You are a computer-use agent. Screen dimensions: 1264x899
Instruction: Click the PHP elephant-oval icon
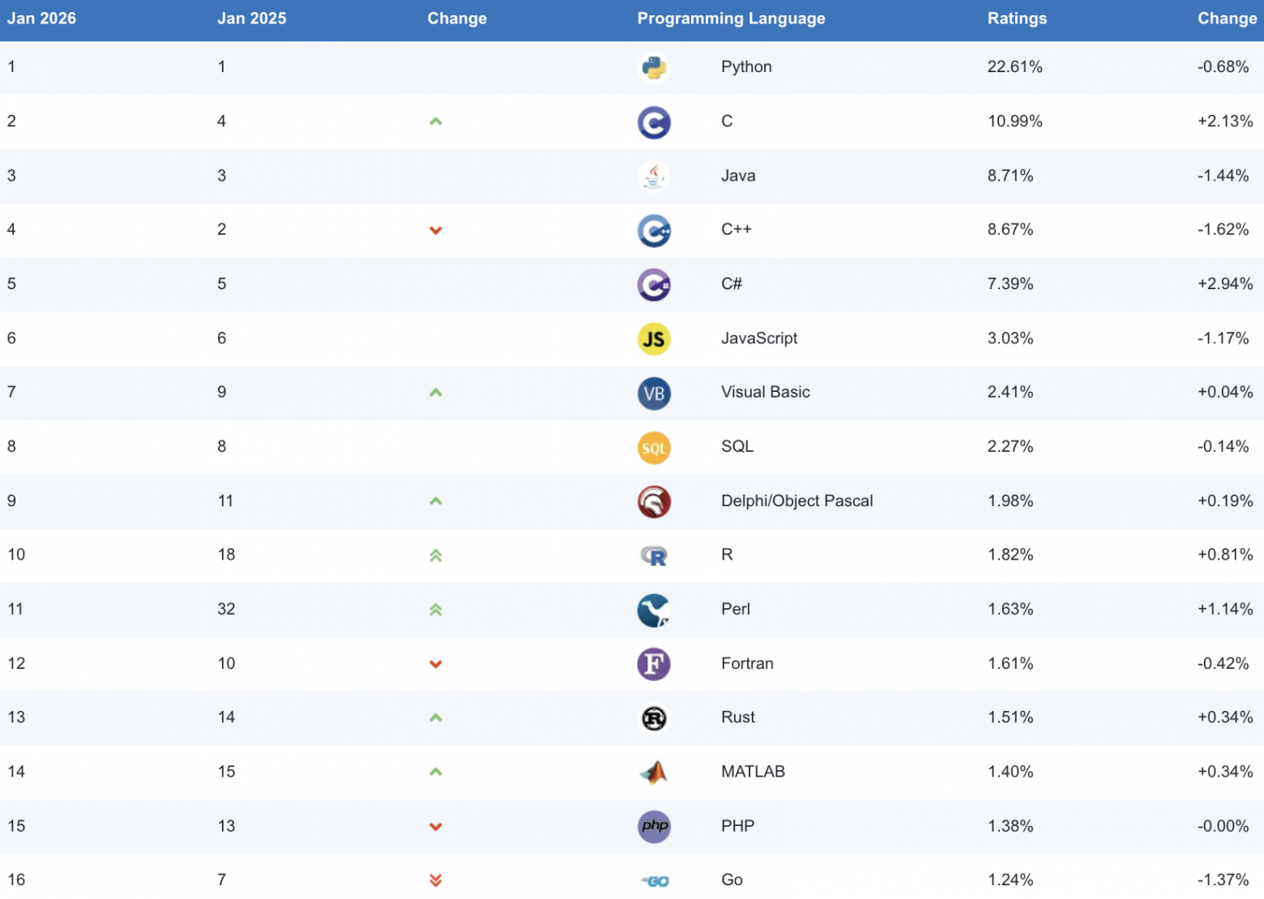[654, 827]
